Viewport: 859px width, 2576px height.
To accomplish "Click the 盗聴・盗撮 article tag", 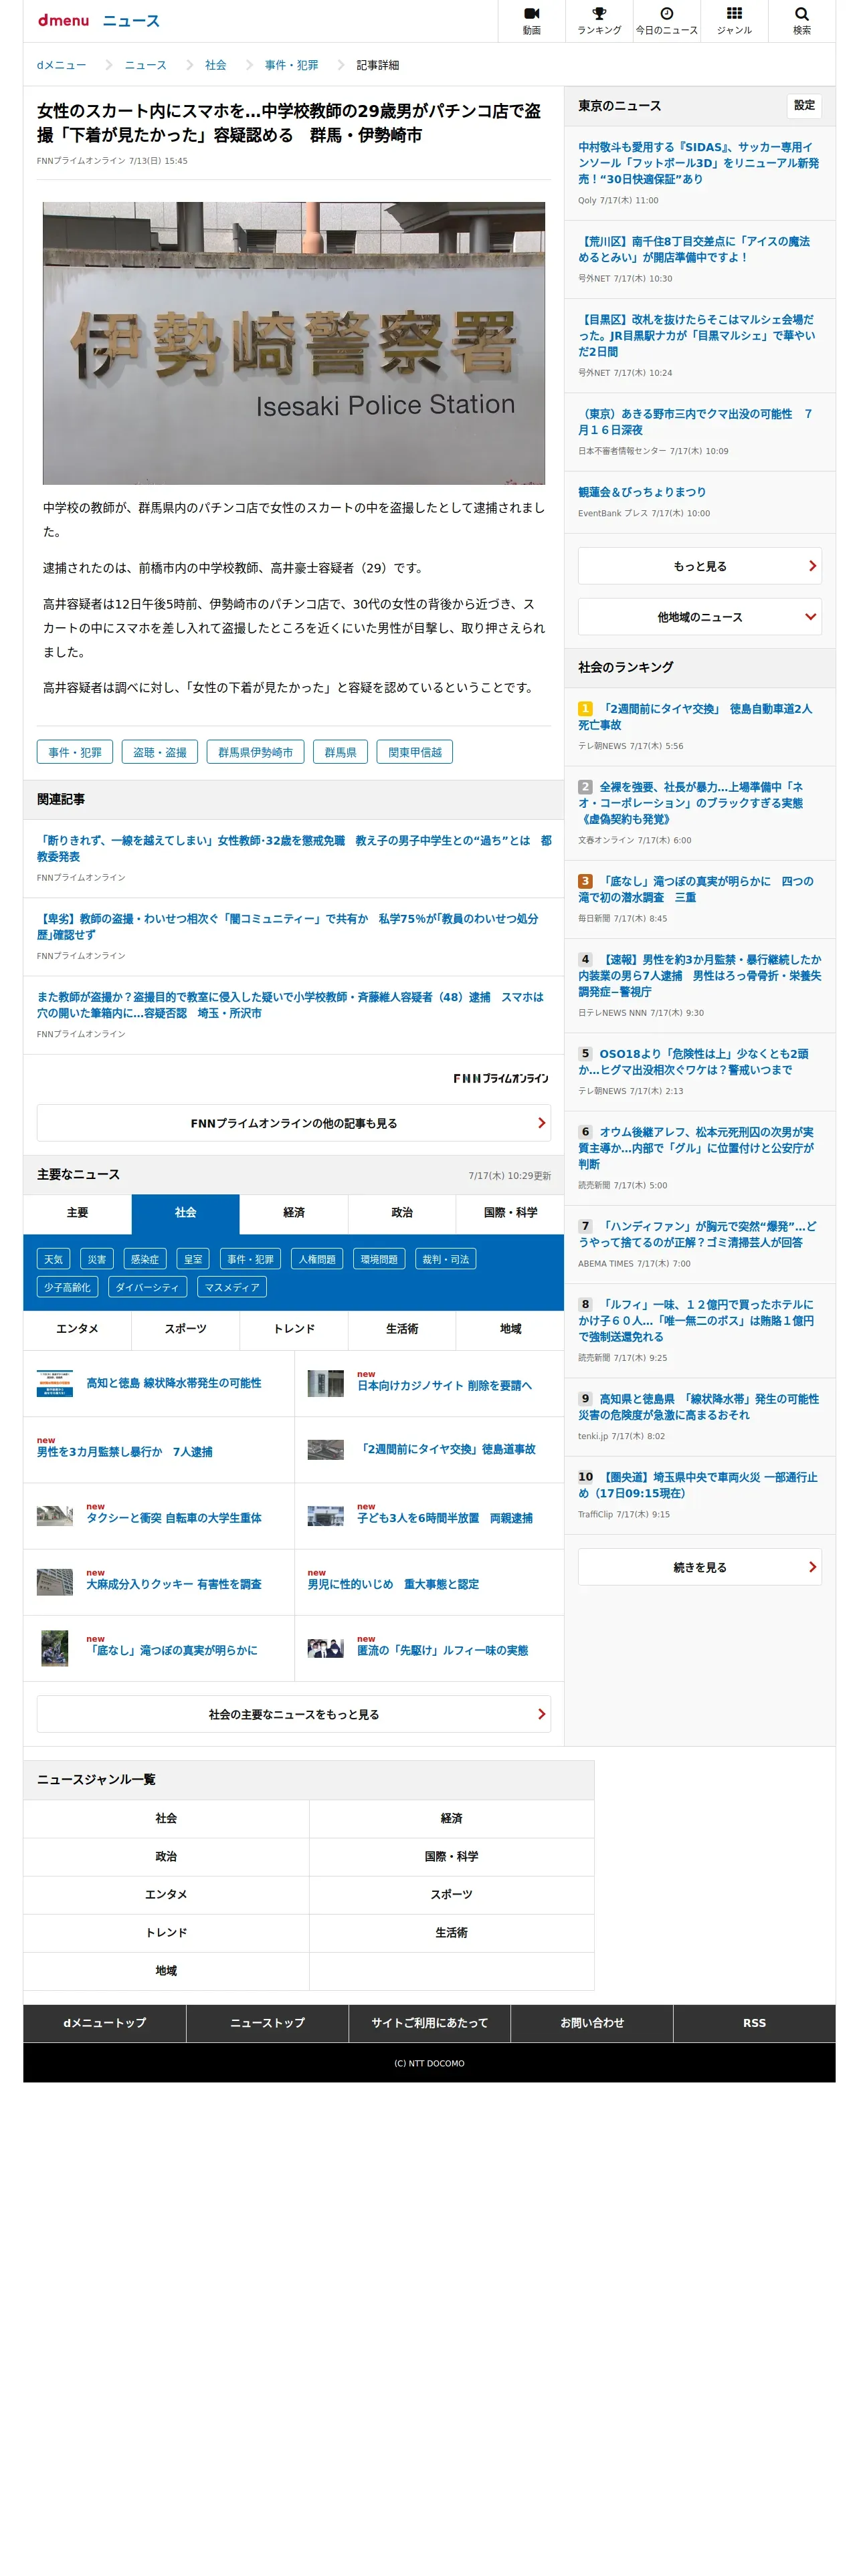I will pyautogui.click(x=160, y=752).
